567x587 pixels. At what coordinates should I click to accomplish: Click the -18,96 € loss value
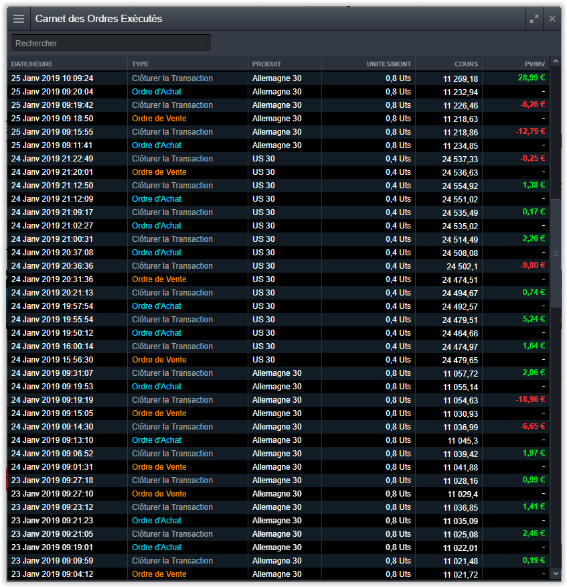pos(530,399)
